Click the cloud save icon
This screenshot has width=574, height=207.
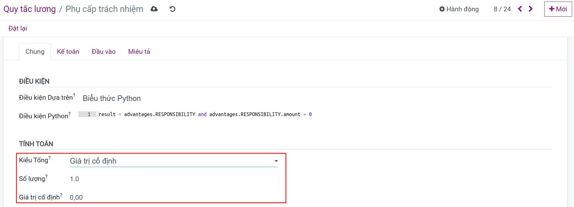(154, 9)
